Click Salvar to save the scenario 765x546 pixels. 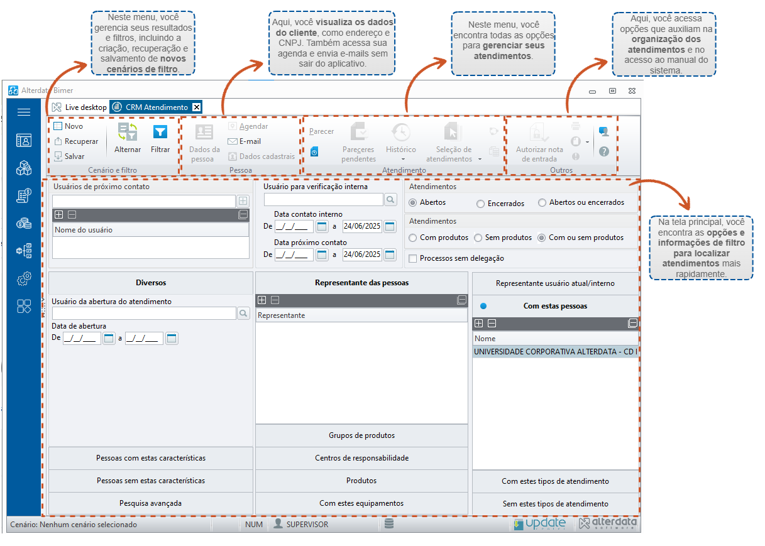69,156
